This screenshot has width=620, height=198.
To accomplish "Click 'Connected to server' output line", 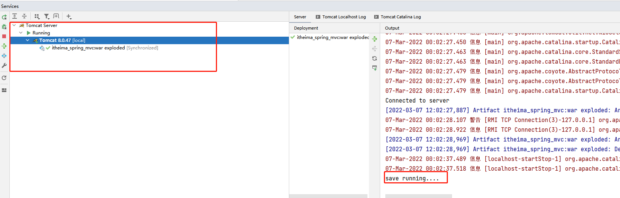I will (x=417, y=101).
